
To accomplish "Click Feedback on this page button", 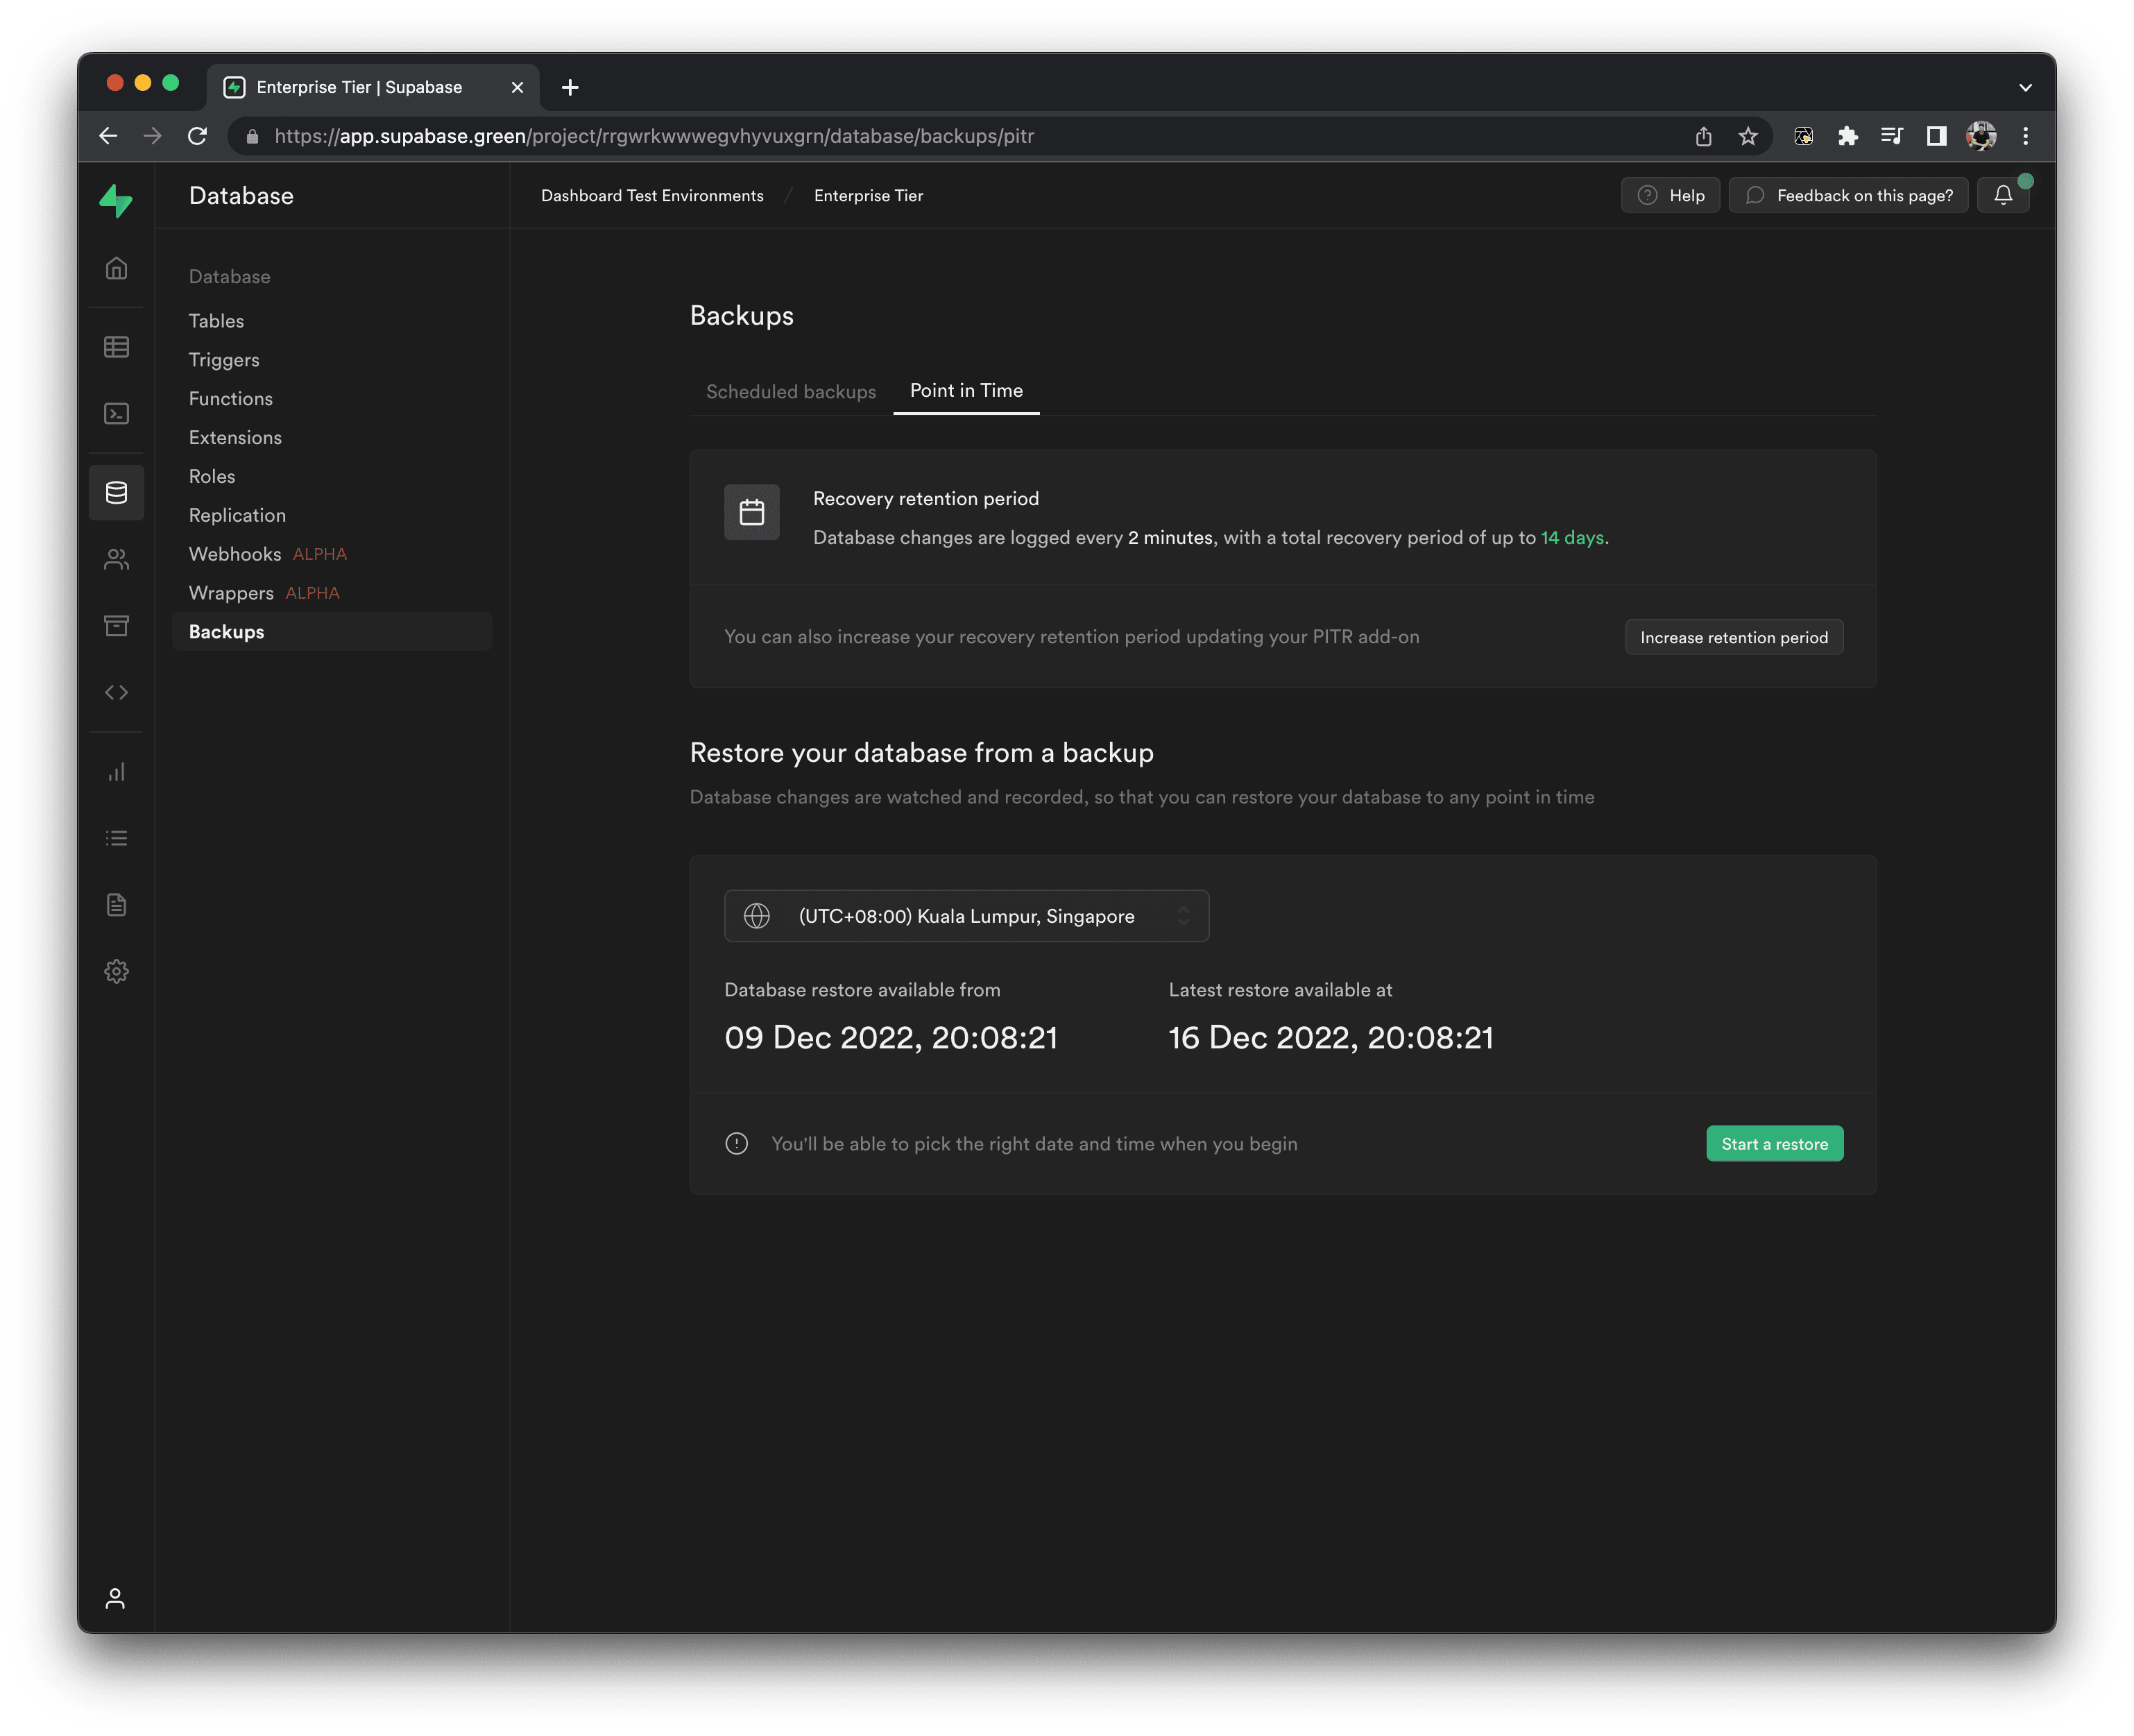I will (1848, 195).
